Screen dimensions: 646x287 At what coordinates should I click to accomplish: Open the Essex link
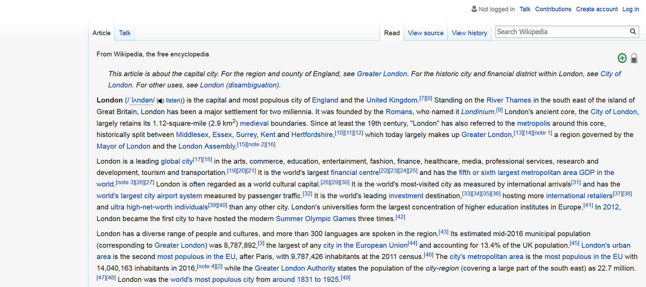click(x=222, y=135)
